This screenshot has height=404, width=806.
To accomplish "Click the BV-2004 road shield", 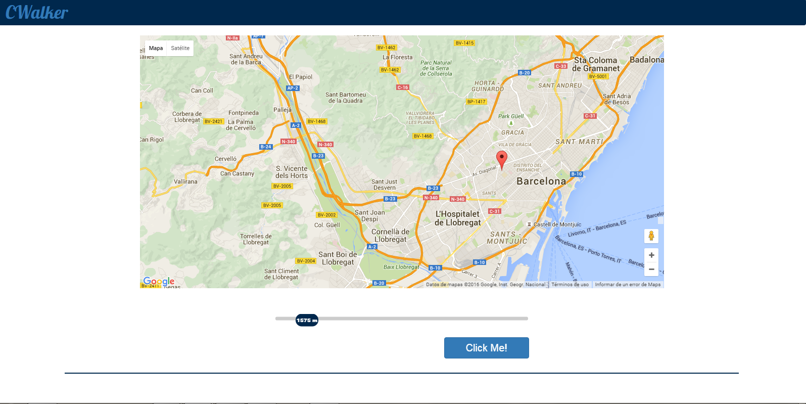I will [306, 261].
